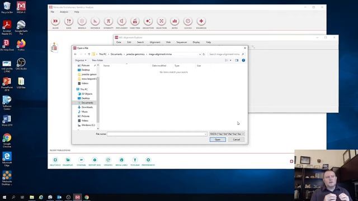This screenshot has height=201, width=358.
Task: Open the Data tool in MEGA toolbar
Action: (x=69, y=23)
